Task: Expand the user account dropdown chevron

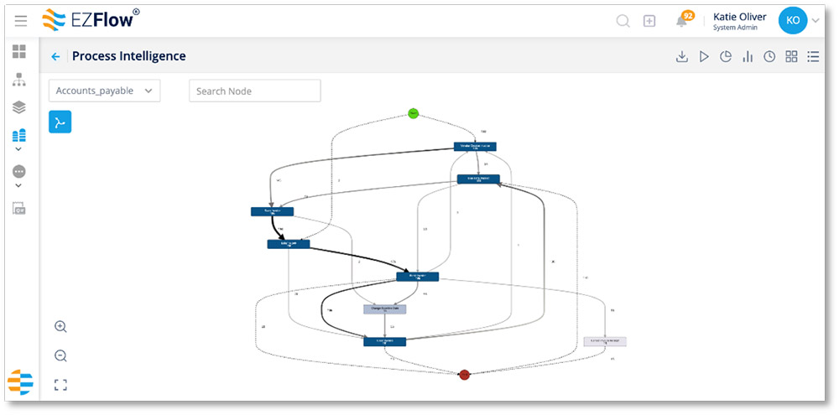Action: pos(816,21)
